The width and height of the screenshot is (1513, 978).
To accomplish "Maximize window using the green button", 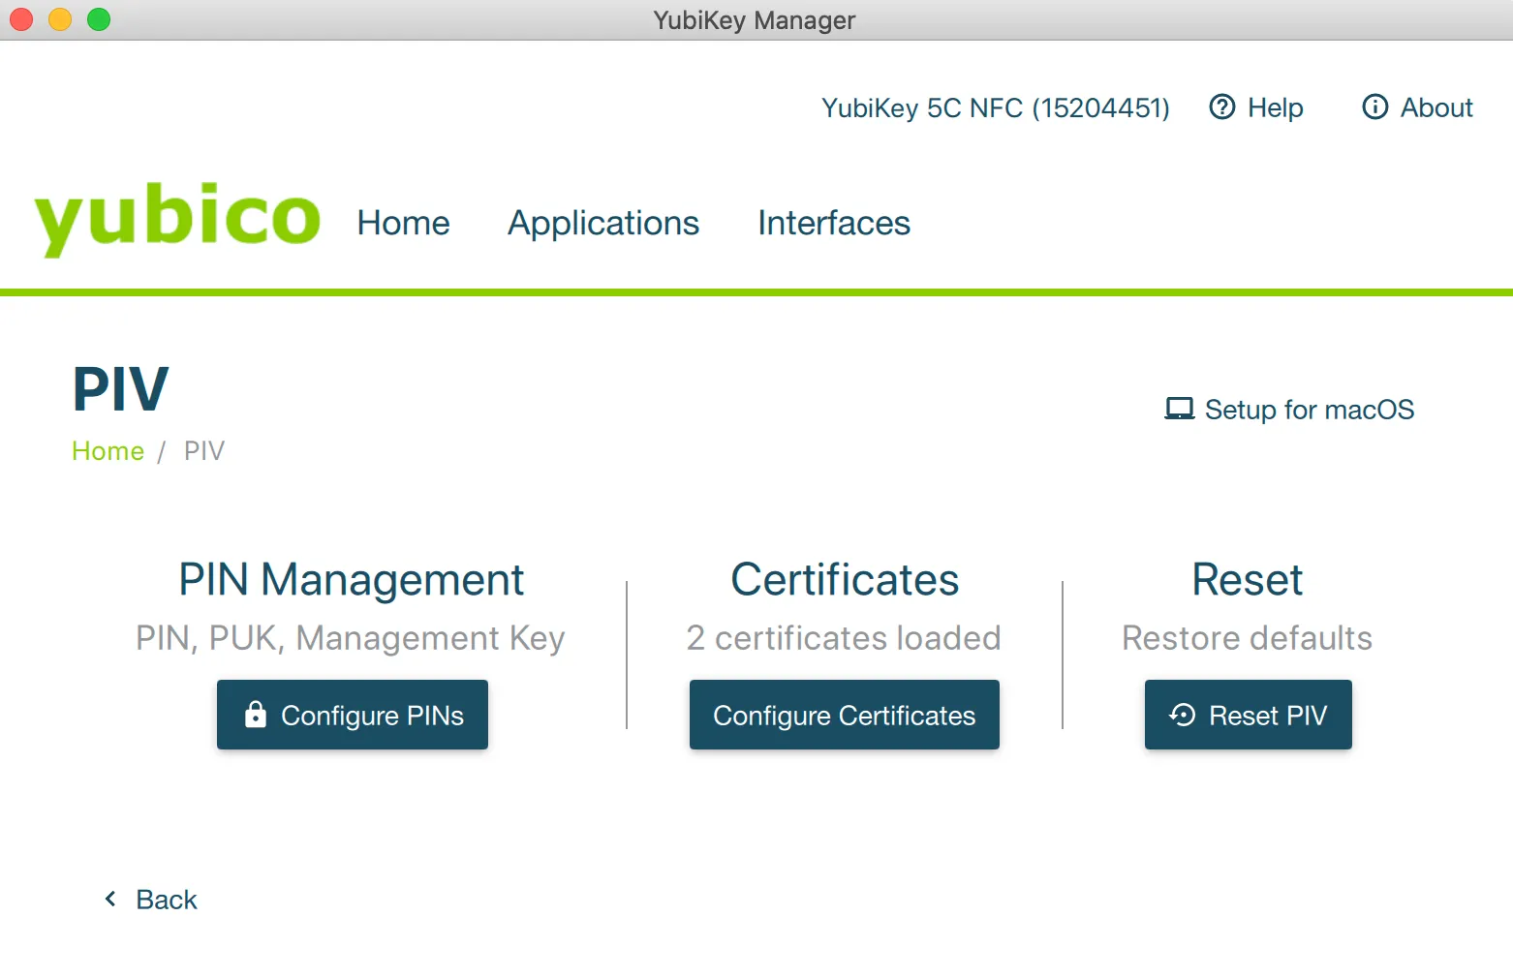I will (x=99, y=19).
